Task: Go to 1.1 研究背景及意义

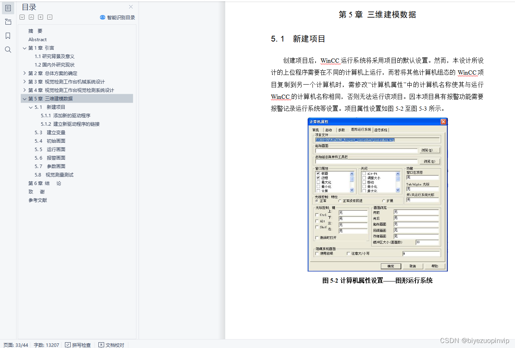Action: pyautogui.click(x=54, y=57)
